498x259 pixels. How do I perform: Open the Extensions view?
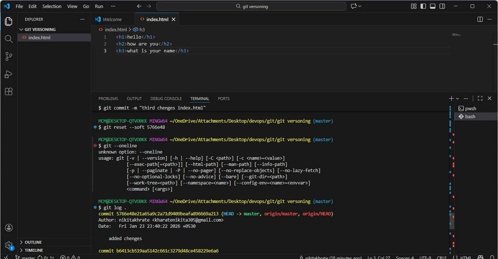[9, 92]
